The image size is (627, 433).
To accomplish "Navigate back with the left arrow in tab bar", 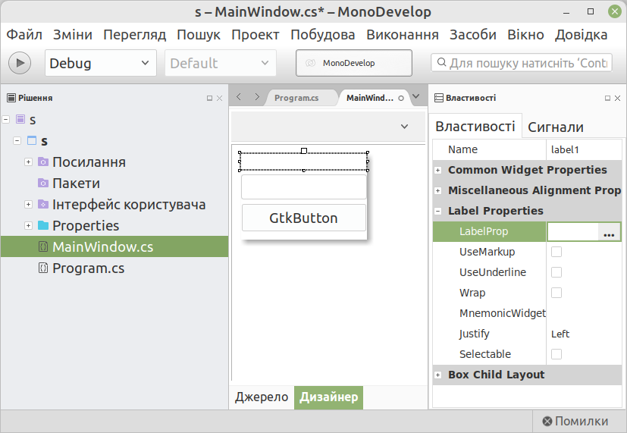I will 240,97.
